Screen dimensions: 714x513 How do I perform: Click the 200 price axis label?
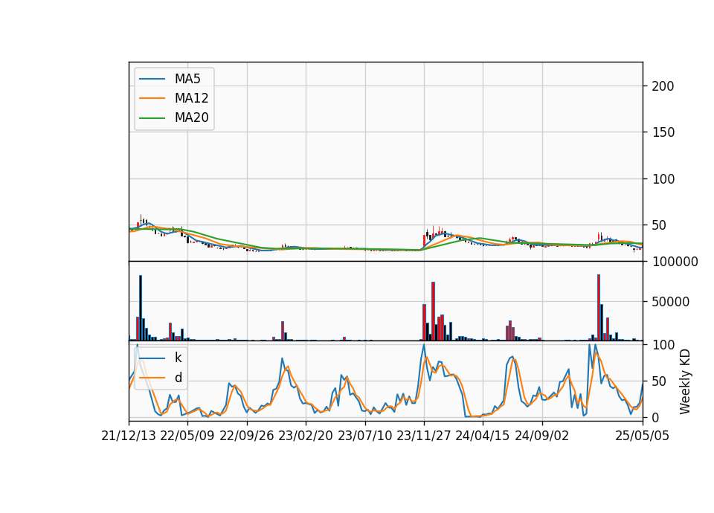tap(663, 86)
